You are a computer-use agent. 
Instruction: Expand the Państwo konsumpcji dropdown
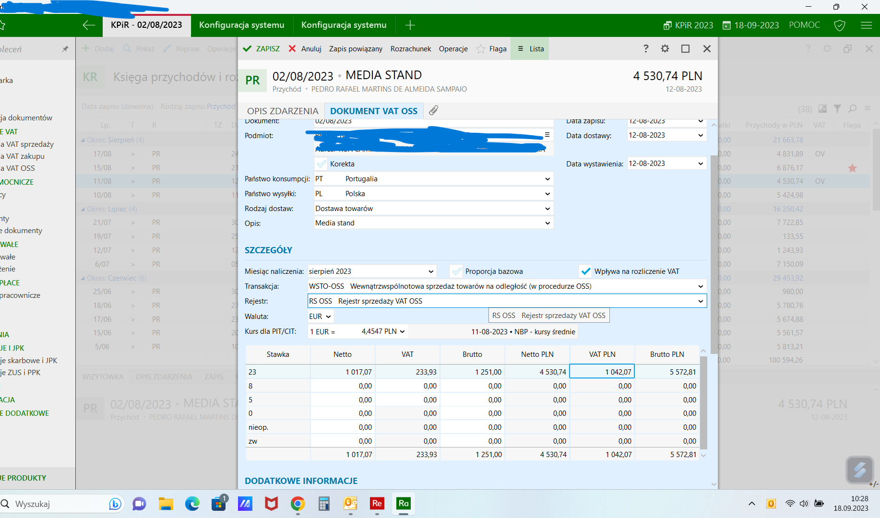pos(547,179)
